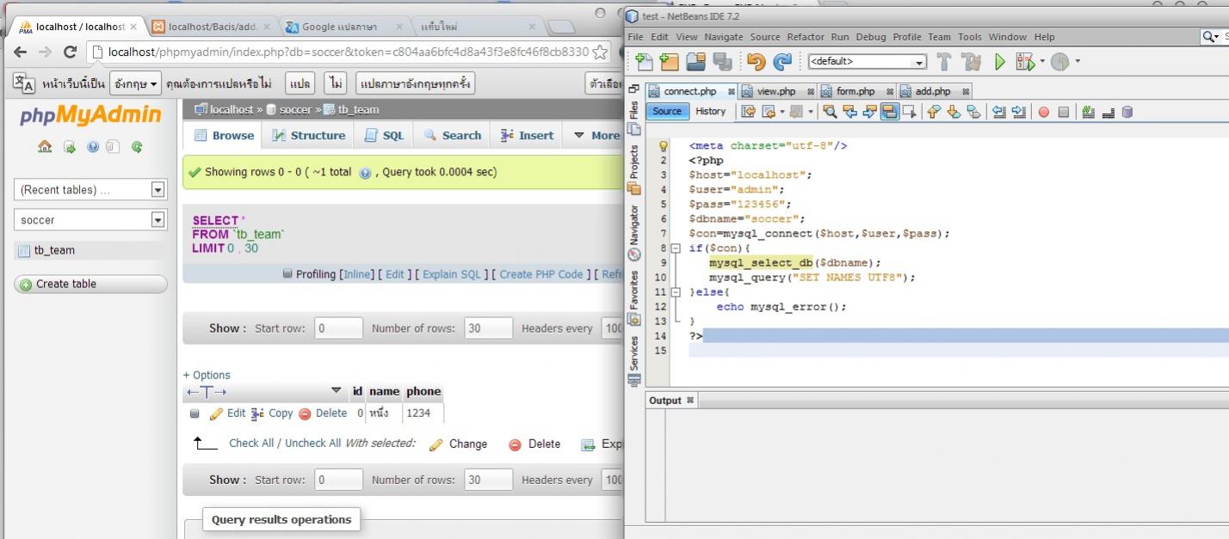
Task: Expand the More tab dropdown in phpMyAdmin
Action: (596, 135)
